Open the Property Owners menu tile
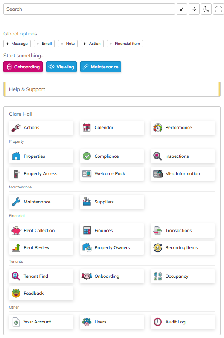The image size is (224, 338). point(112,248)
